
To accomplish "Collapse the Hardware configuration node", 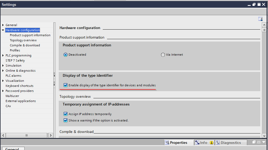I will [3, 30].
